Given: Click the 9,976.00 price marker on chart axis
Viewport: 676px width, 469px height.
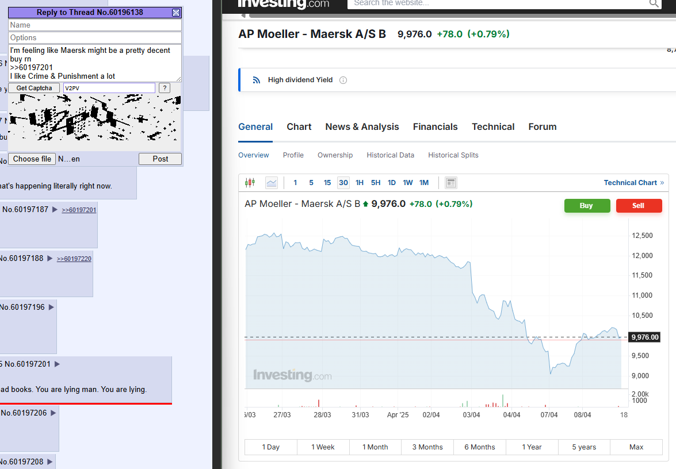Looking at the screenshot, I should (645, 337).
